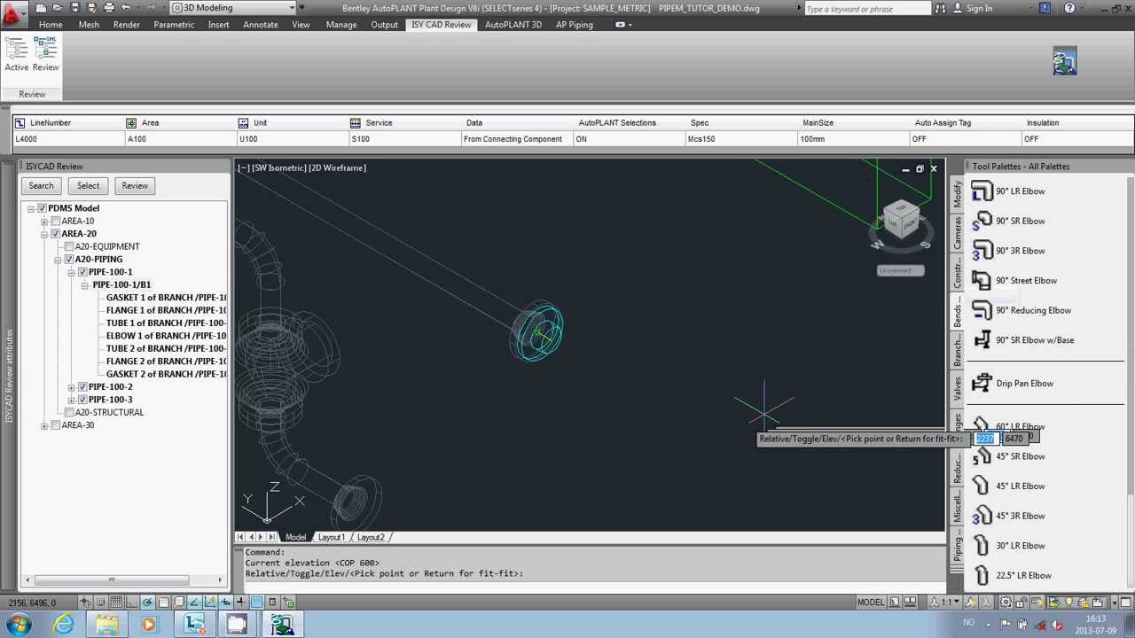Toggle grid display in the status bar
Viewport: 1135px width, 638px height.
pyautogui.click(x=117, y=603)
